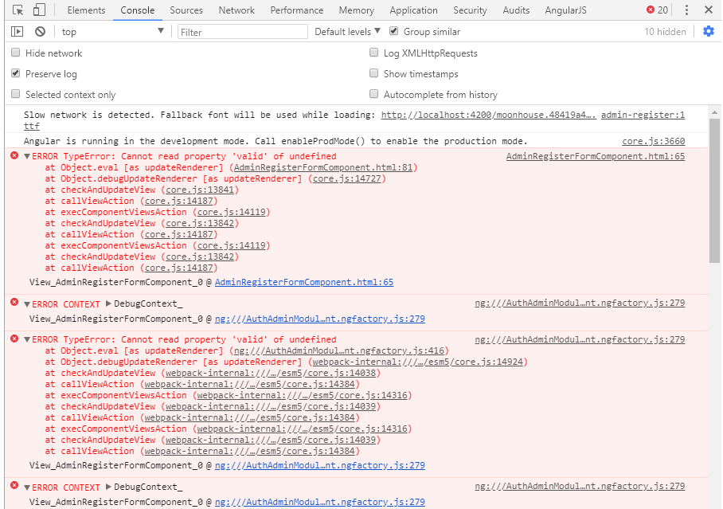Activate the inspect element picker icon

click(18, 10)
